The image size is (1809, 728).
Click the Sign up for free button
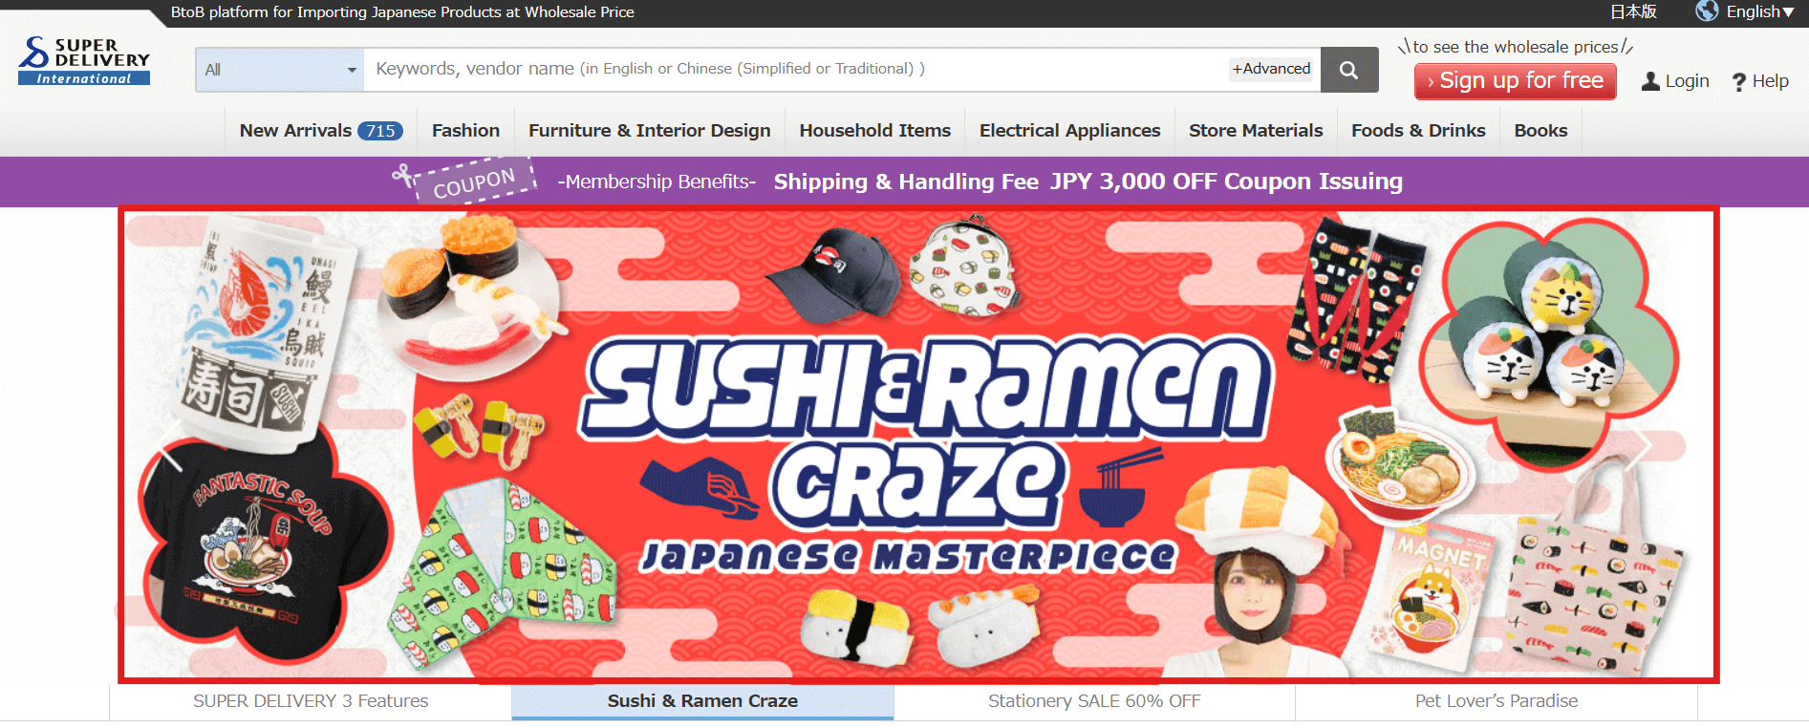pyautogui.click(x=1516, y=81)
